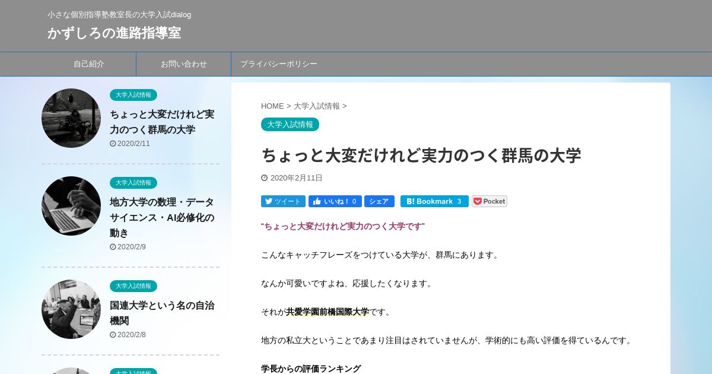Click the article heading ちょっと大変だけれど実力のつく群馬の大学
The height and width of the screenshot is (374, 712).
[421, 156]
